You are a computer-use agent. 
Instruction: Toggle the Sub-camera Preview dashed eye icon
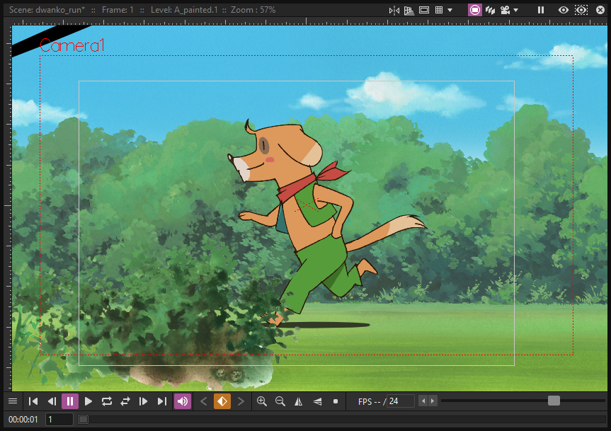[x=581, y=10]
